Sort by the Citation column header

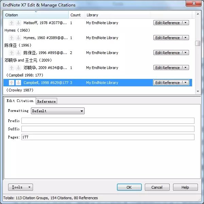(x=36, y=15)
